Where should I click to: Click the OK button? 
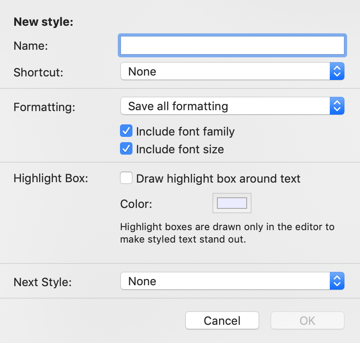coord(308,320)
